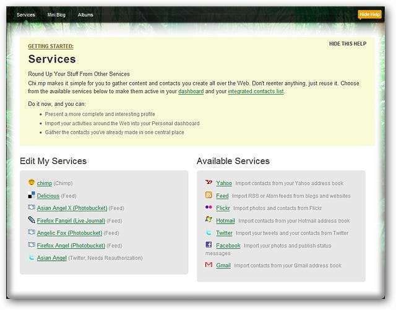Add the Hotmail service
Screen dimensions: 396x310
[x=225, y=220]
